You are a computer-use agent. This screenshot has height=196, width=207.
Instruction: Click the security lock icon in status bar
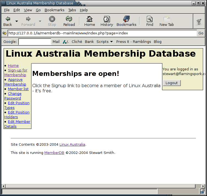(202, 192)
